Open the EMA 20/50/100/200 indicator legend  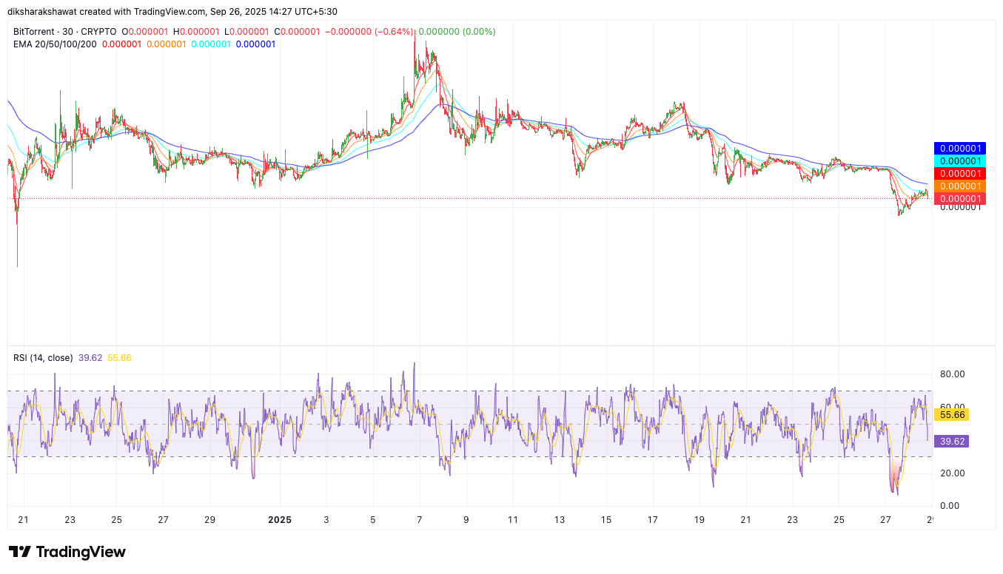point(55,44)
